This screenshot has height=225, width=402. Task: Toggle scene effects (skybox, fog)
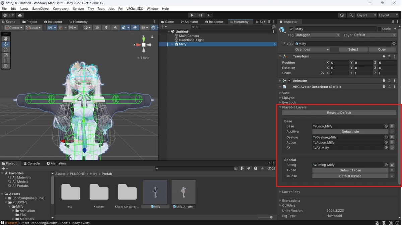click(x=124, y=27)
